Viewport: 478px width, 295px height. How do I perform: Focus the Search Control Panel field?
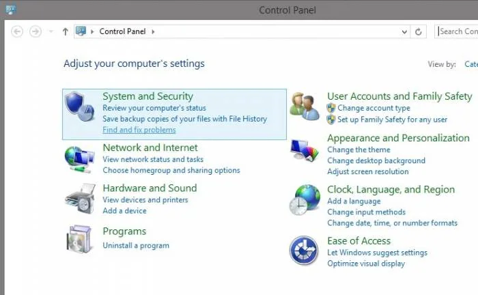tap(456, 31)
